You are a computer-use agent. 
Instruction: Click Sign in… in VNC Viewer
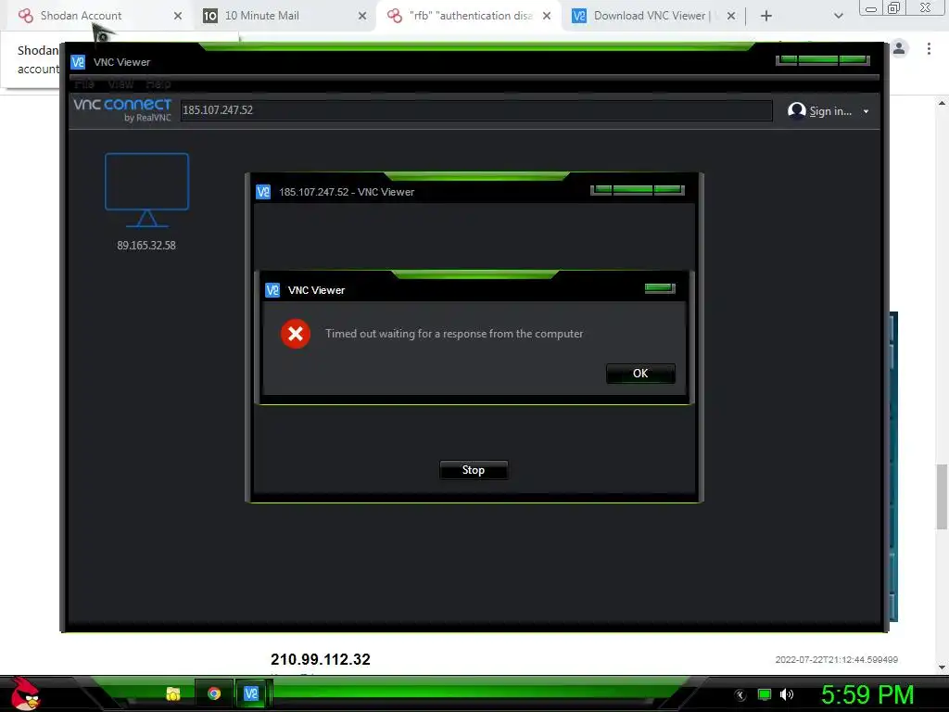(830, 111)
